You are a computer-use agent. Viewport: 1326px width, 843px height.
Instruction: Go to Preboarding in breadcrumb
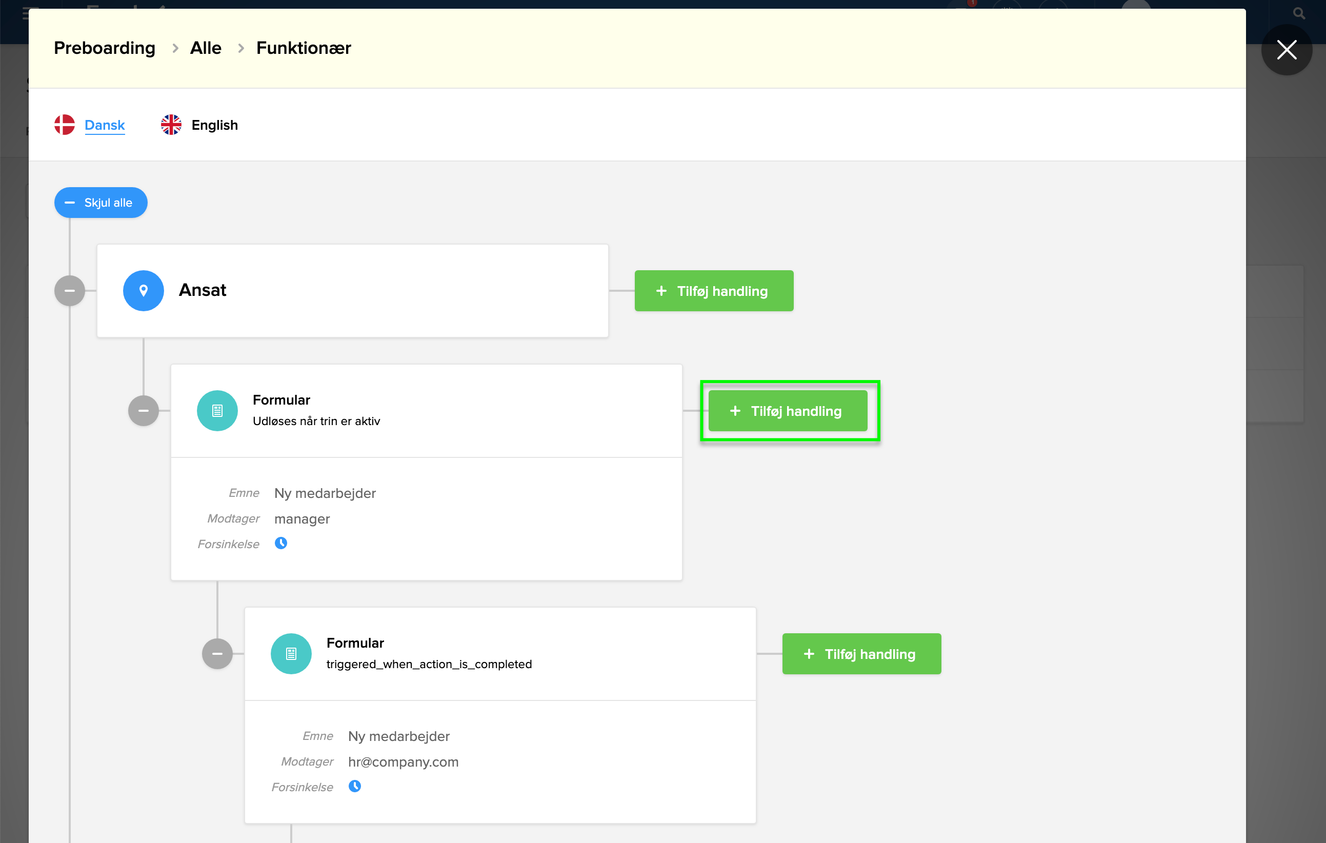click(x=105, y=48)
